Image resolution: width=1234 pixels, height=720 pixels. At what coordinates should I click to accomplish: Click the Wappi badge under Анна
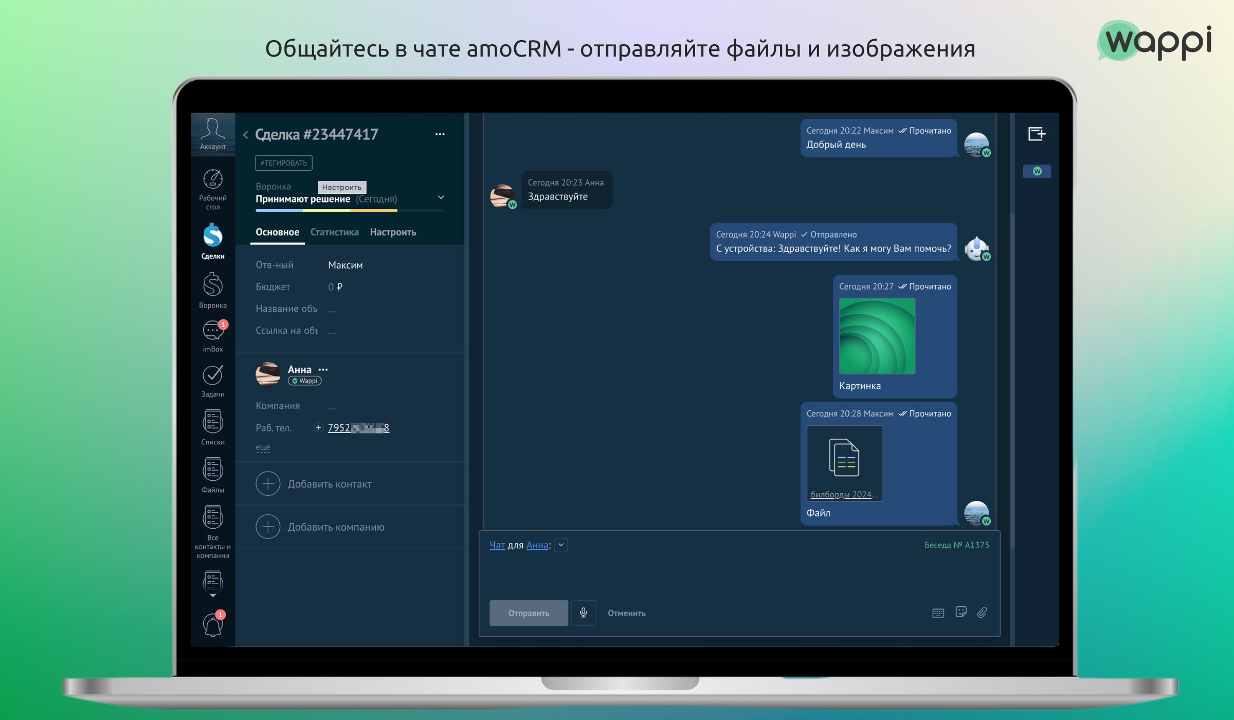(305, 381)
